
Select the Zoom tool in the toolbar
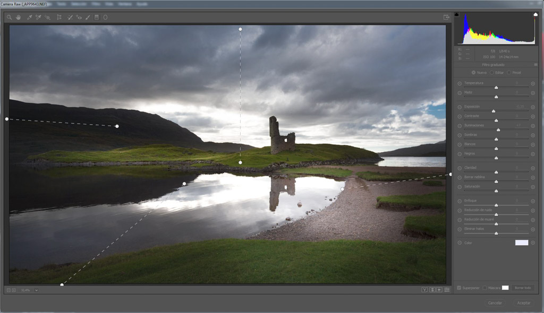pyautogui.click(x=9, y=17)
